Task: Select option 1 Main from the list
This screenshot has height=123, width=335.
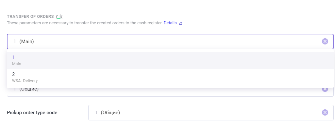Action: coord(170,60)
